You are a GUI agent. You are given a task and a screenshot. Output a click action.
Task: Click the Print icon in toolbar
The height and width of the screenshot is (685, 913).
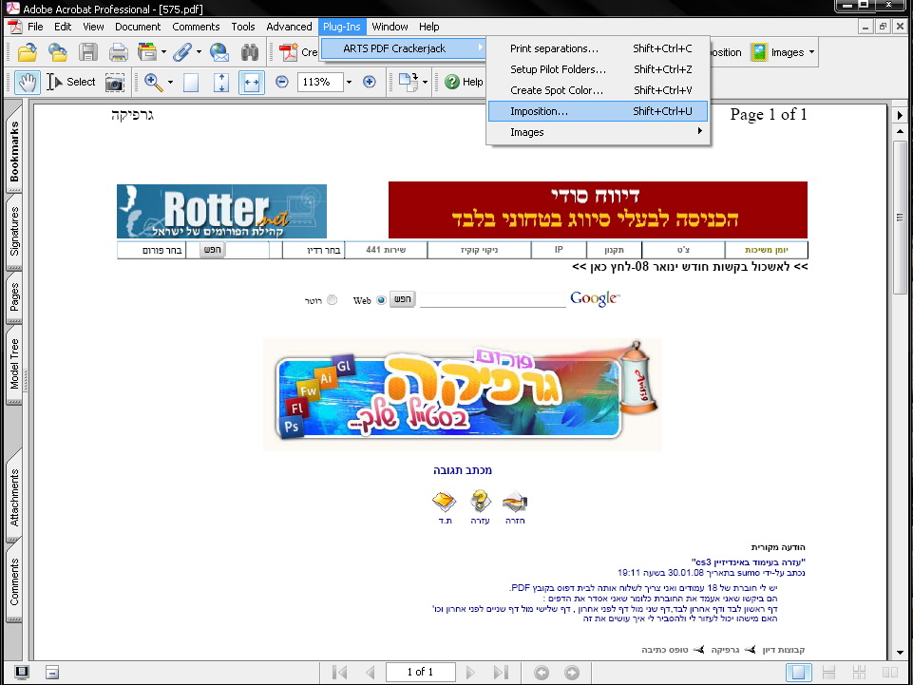tap(118, 52)
